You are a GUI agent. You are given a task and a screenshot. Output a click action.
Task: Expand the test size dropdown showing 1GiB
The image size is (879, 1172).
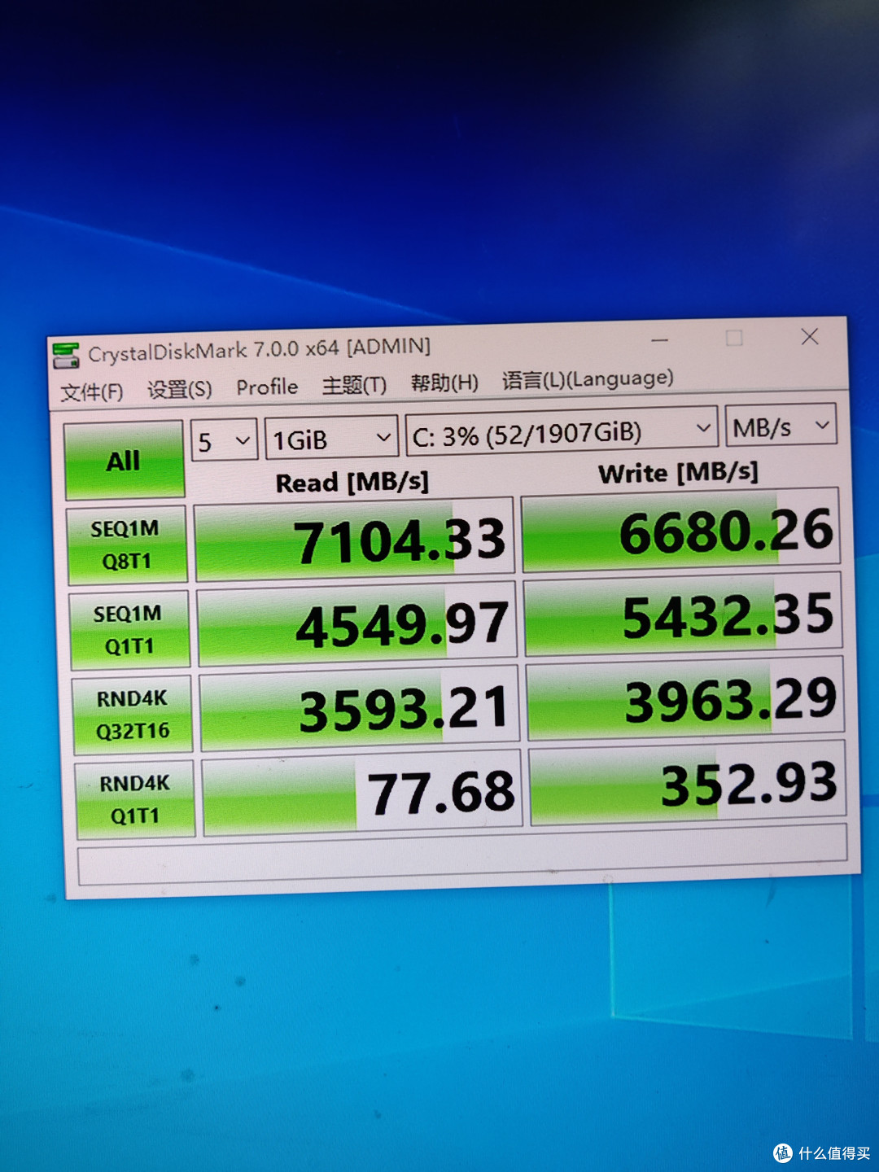(x=331, y=437)
